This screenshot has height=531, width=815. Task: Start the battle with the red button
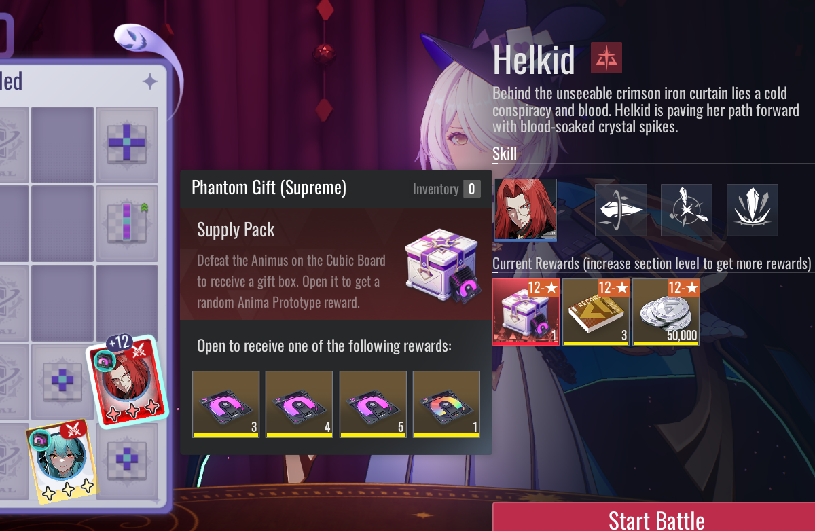654,517
